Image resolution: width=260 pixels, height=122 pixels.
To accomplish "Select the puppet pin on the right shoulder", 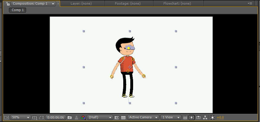I will [133, 59].
